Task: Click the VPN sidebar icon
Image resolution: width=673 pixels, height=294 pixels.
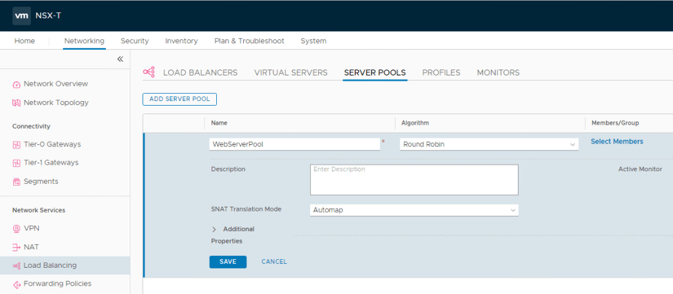Action: coord(16,228)
